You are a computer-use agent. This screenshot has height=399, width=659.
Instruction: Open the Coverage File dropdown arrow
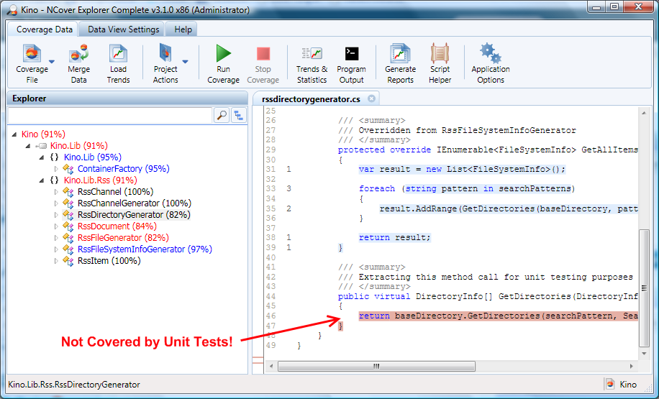(52, 62)
